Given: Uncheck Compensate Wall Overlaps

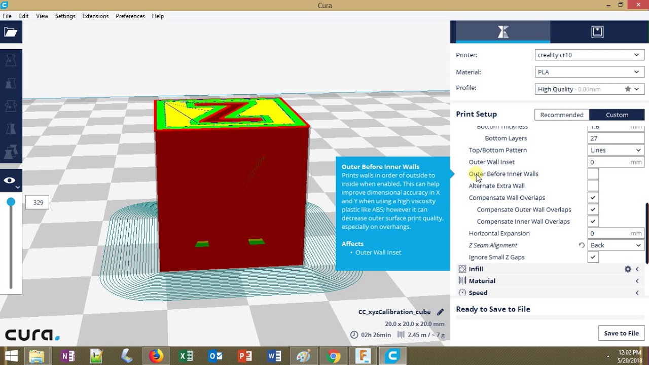Looking at the screenshot, I should (x=593, y=198).
